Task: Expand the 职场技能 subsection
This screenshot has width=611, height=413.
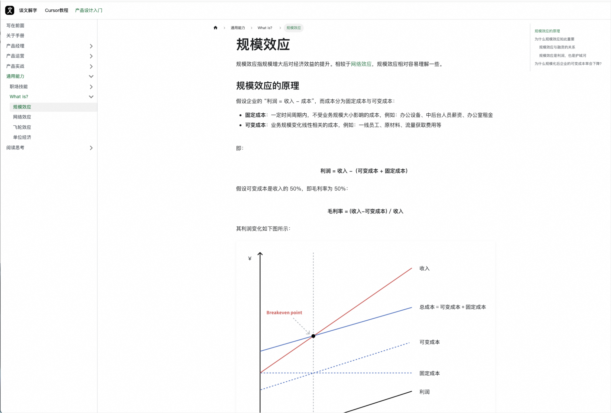Action: (91, 87)
